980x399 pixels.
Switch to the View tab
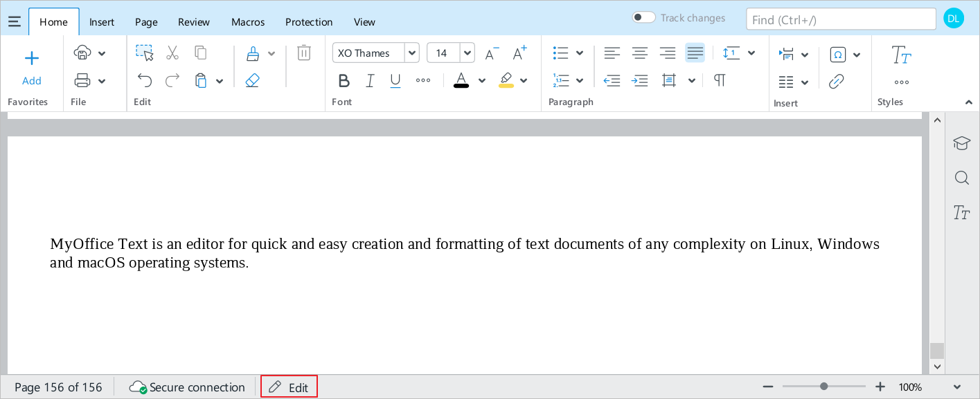click(364, 22)
